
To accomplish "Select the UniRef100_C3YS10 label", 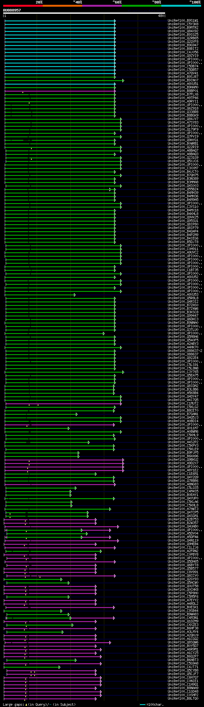I will (183, 207).
